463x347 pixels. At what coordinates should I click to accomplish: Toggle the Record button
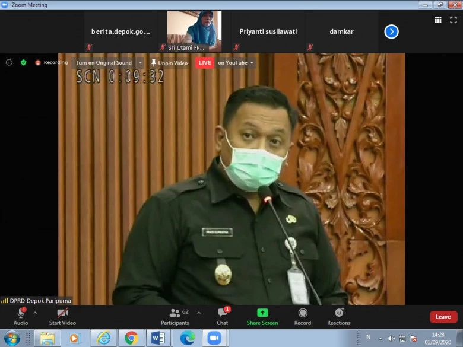pos(303,316)
